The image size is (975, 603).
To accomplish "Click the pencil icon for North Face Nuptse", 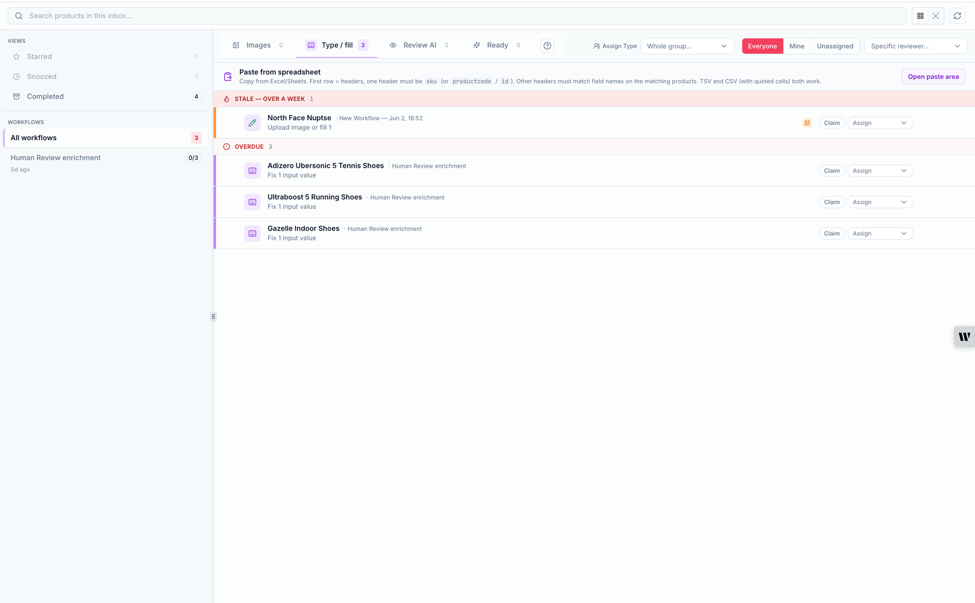I will click(252, 123).
